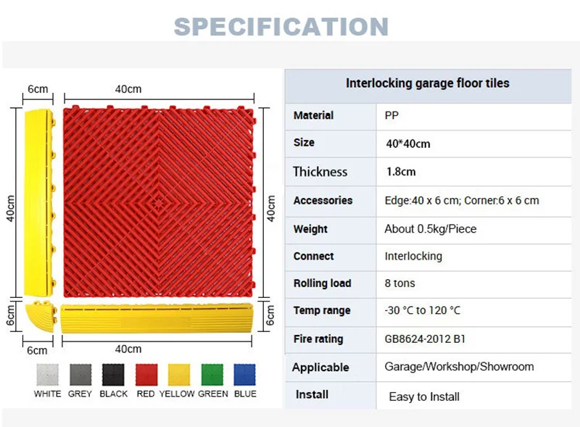Click the 6cm edge dimension label

(x=37, y=88)
